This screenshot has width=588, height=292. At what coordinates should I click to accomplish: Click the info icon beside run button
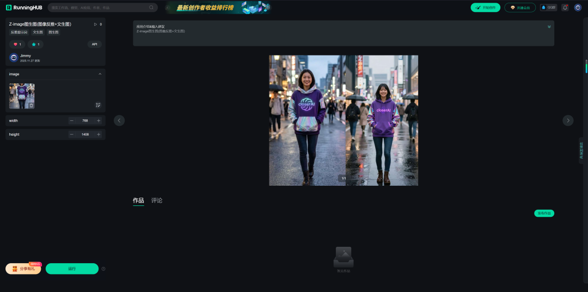click(x=103, y=269)
